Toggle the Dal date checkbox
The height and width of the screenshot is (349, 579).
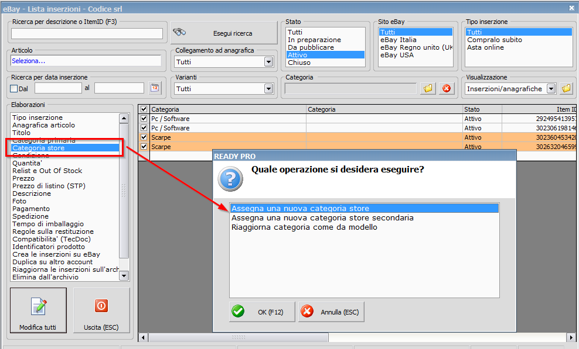[x=14, y=88]
